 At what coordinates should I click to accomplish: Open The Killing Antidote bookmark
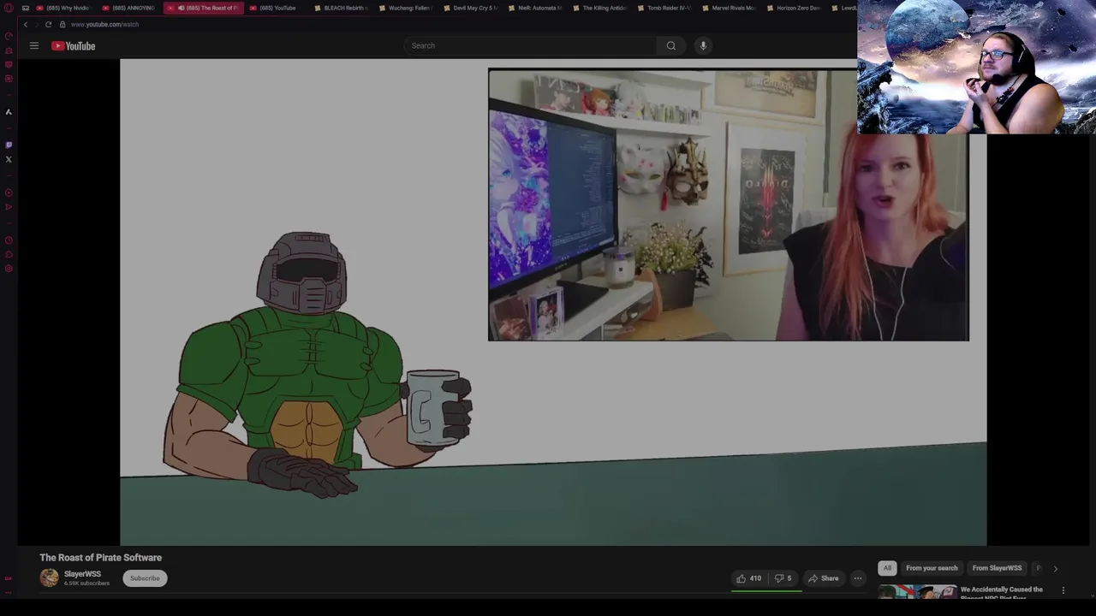599,8
